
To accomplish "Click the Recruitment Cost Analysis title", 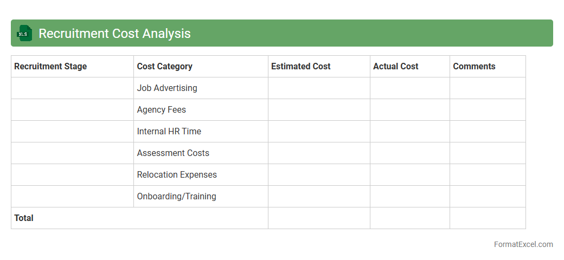I will tap(114, 33).
